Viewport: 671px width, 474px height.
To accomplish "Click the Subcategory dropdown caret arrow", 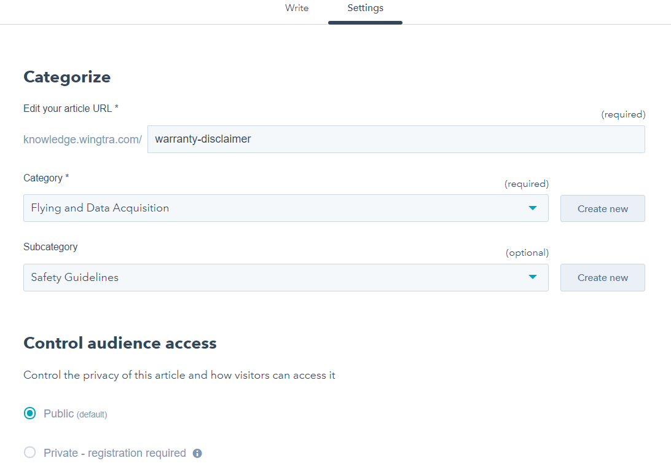I will pos(532,277).
